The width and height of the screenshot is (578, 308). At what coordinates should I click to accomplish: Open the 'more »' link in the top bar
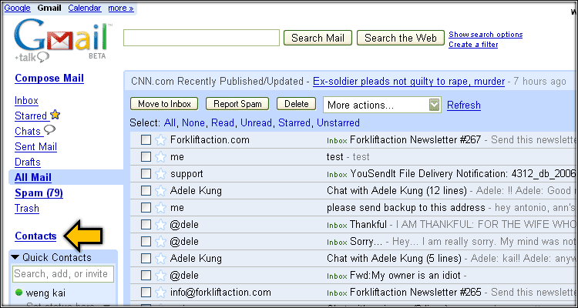(121, 8)
